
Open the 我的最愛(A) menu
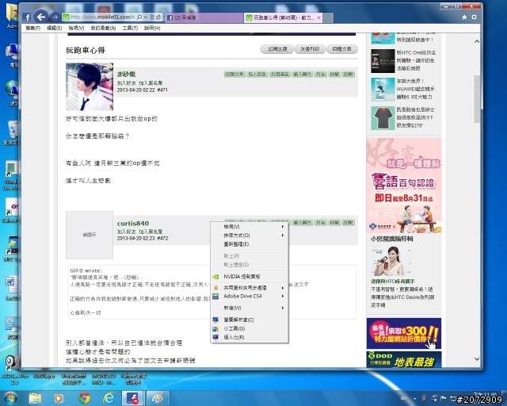tap(103, 29)
